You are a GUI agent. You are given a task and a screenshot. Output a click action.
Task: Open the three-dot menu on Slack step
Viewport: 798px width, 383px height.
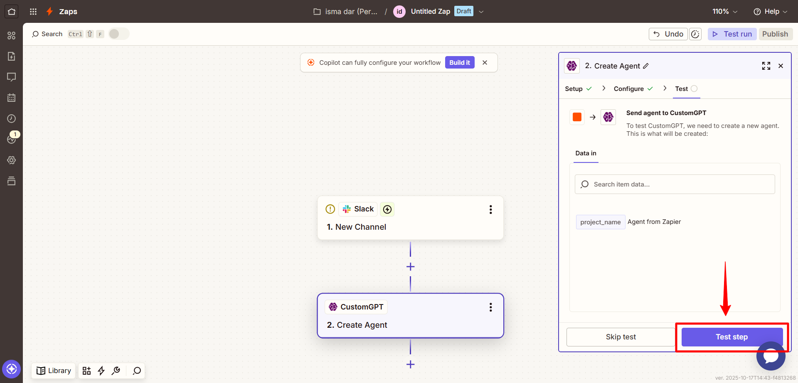point(490,209)
